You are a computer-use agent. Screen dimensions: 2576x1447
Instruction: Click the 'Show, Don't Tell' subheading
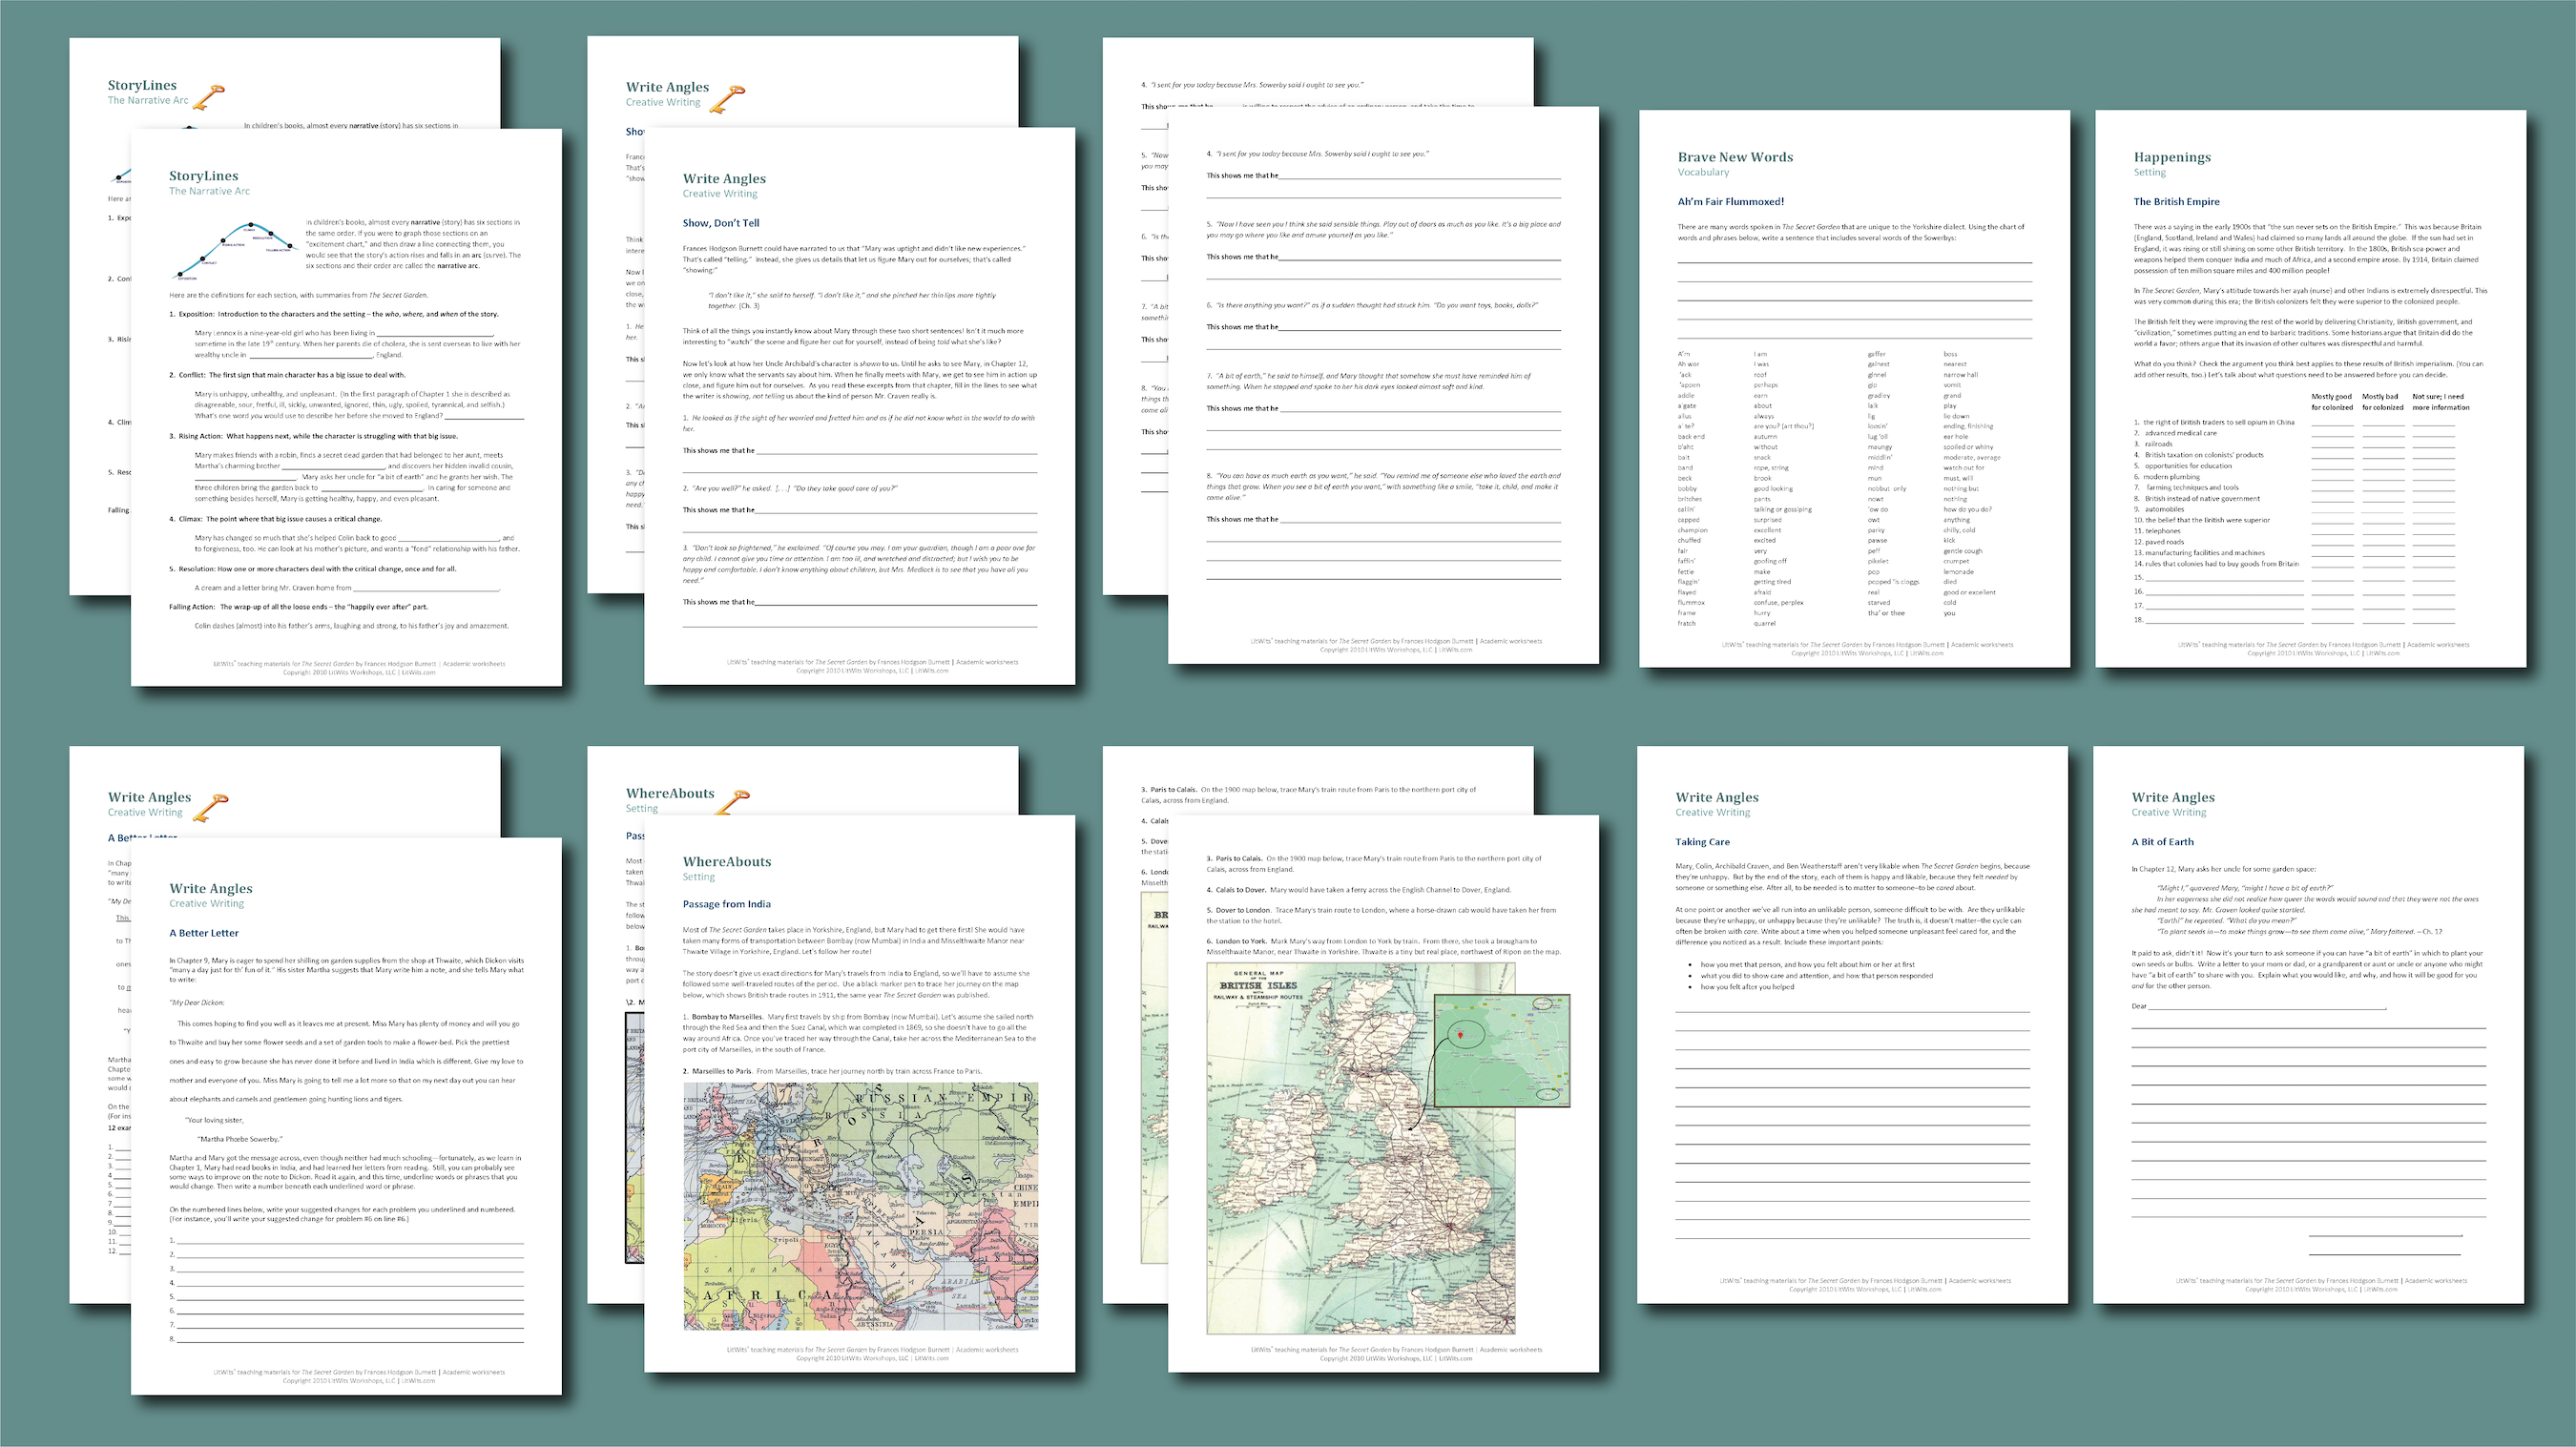tap(720, 223)
